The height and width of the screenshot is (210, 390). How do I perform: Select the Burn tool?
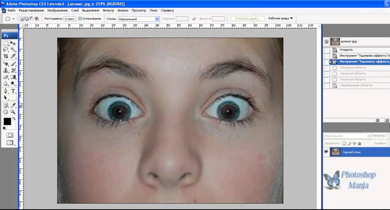13,83
